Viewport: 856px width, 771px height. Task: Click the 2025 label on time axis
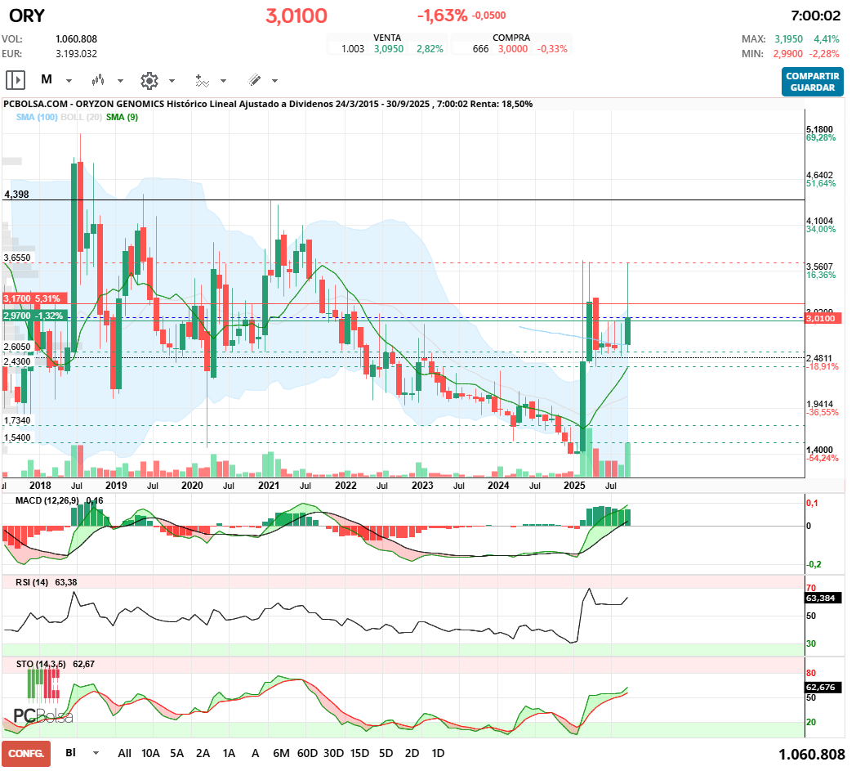click(574, 485)
